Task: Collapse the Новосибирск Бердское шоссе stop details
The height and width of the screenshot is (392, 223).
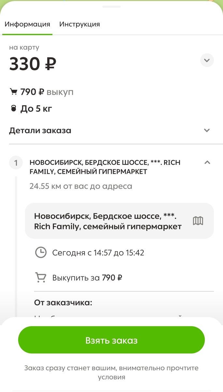Action: 207,162
